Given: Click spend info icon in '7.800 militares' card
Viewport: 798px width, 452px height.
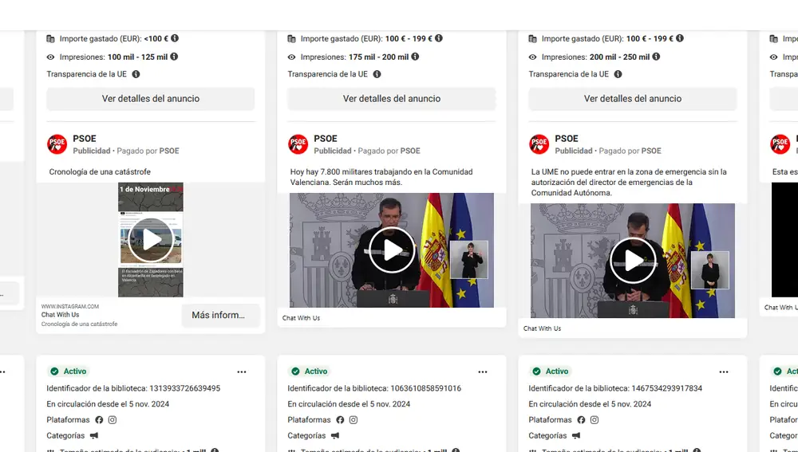Looking at the screenshot, I should [x=439, y=38].
